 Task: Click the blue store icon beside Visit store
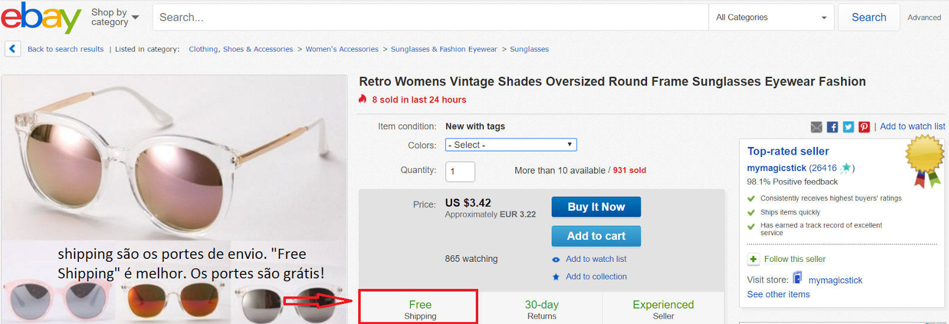click(798, 278)
